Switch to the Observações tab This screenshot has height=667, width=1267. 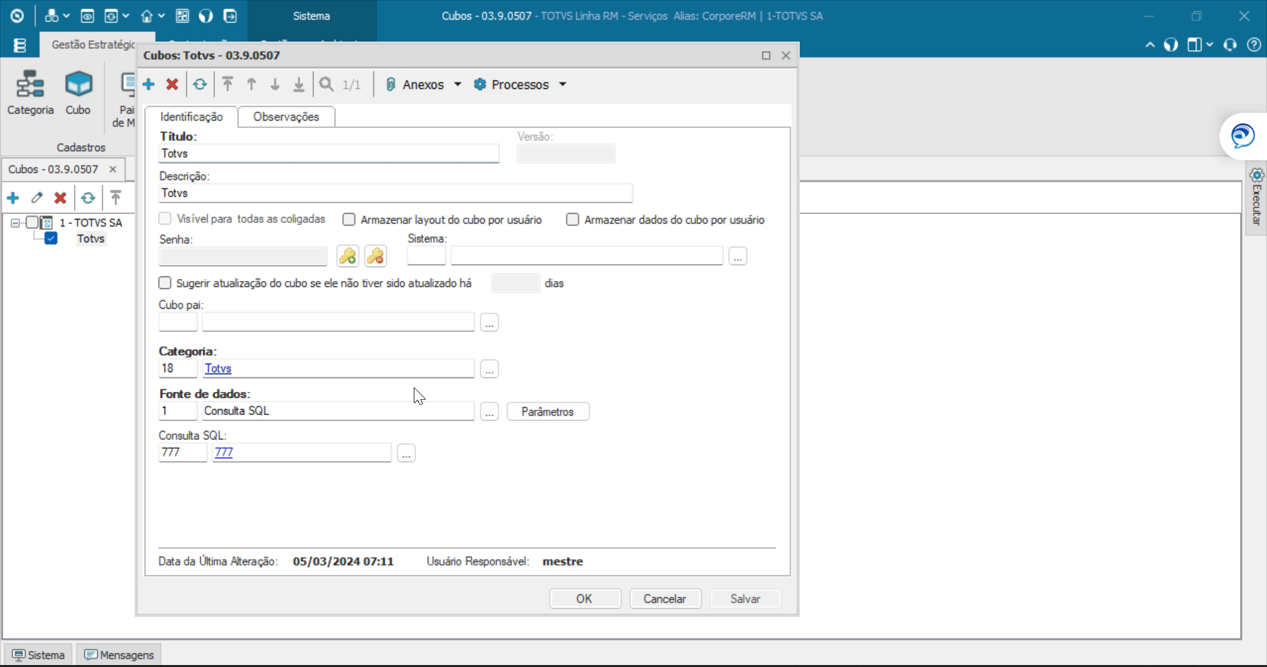[286, 117]
